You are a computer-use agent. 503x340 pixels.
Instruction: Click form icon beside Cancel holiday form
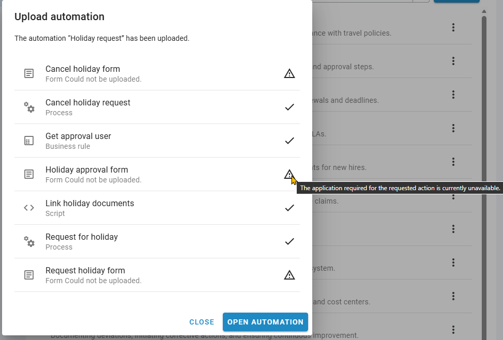[29, 73]
